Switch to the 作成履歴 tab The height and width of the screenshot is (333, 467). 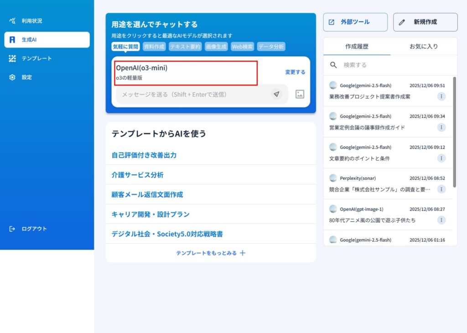(357, 46)
